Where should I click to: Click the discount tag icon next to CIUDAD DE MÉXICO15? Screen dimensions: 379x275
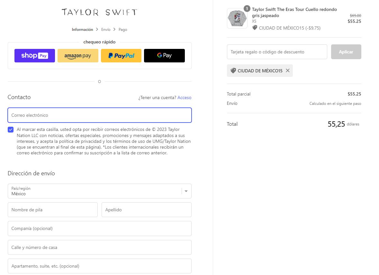click(233, 70)
